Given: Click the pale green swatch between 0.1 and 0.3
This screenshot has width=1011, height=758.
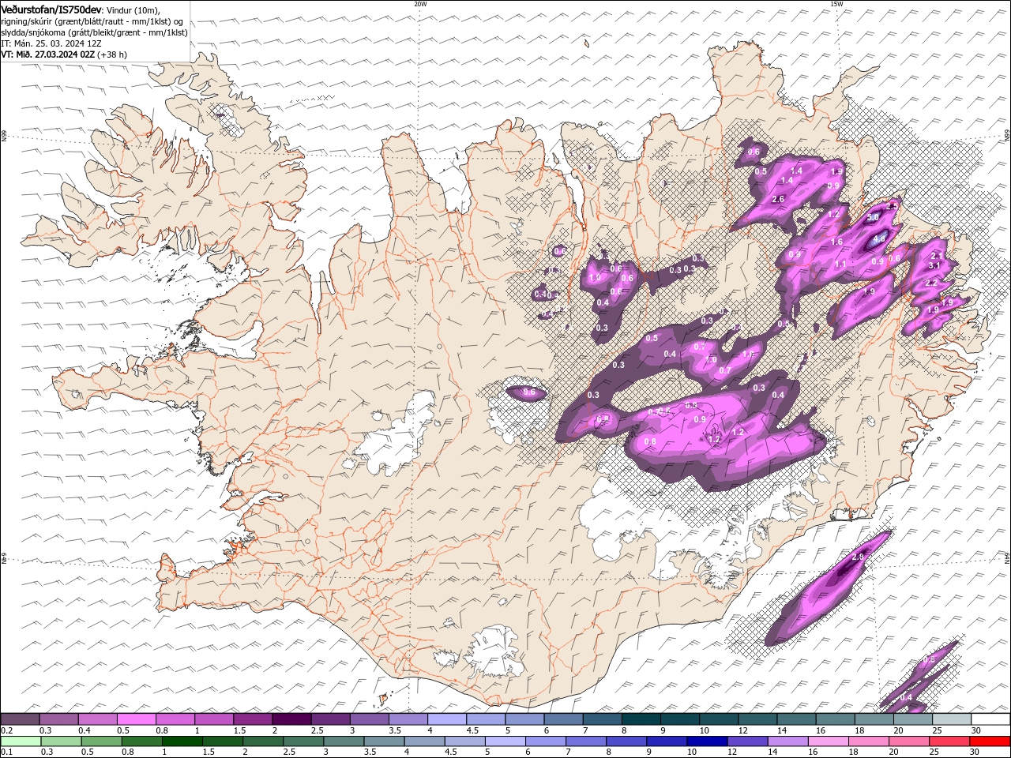Looking at the screenshot, I should [21, 741].
